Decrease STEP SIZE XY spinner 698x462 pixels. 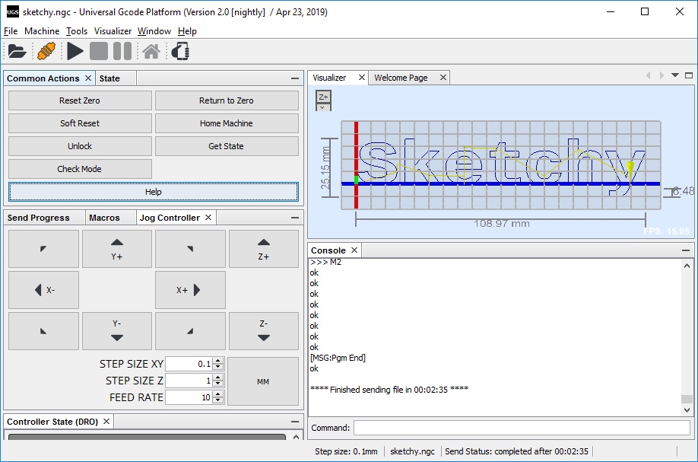coord(217,367)
